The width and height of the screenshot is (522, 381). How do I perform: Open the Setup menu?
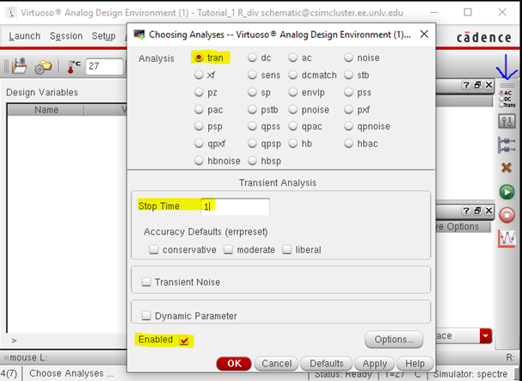[x=103, y=36]
